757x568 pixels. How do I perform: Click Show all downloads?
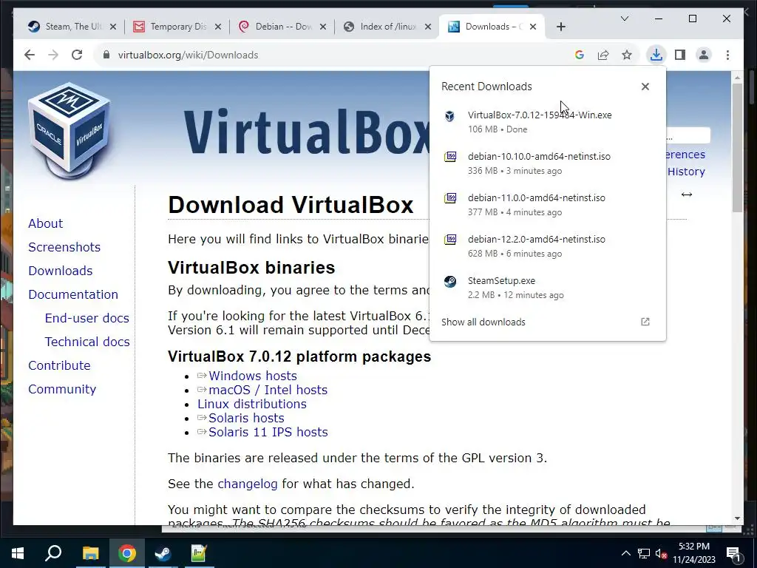(x=483, y=322)
